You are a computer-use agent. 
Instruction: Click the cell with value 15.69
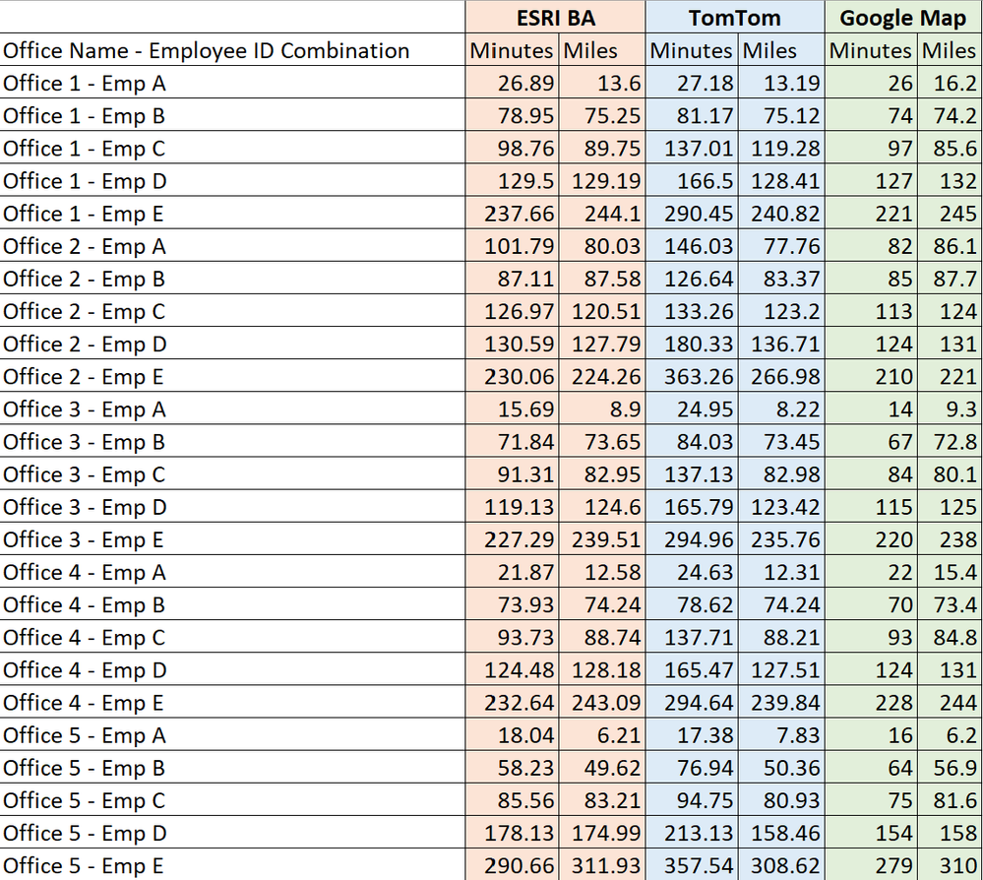click(514, 409)
